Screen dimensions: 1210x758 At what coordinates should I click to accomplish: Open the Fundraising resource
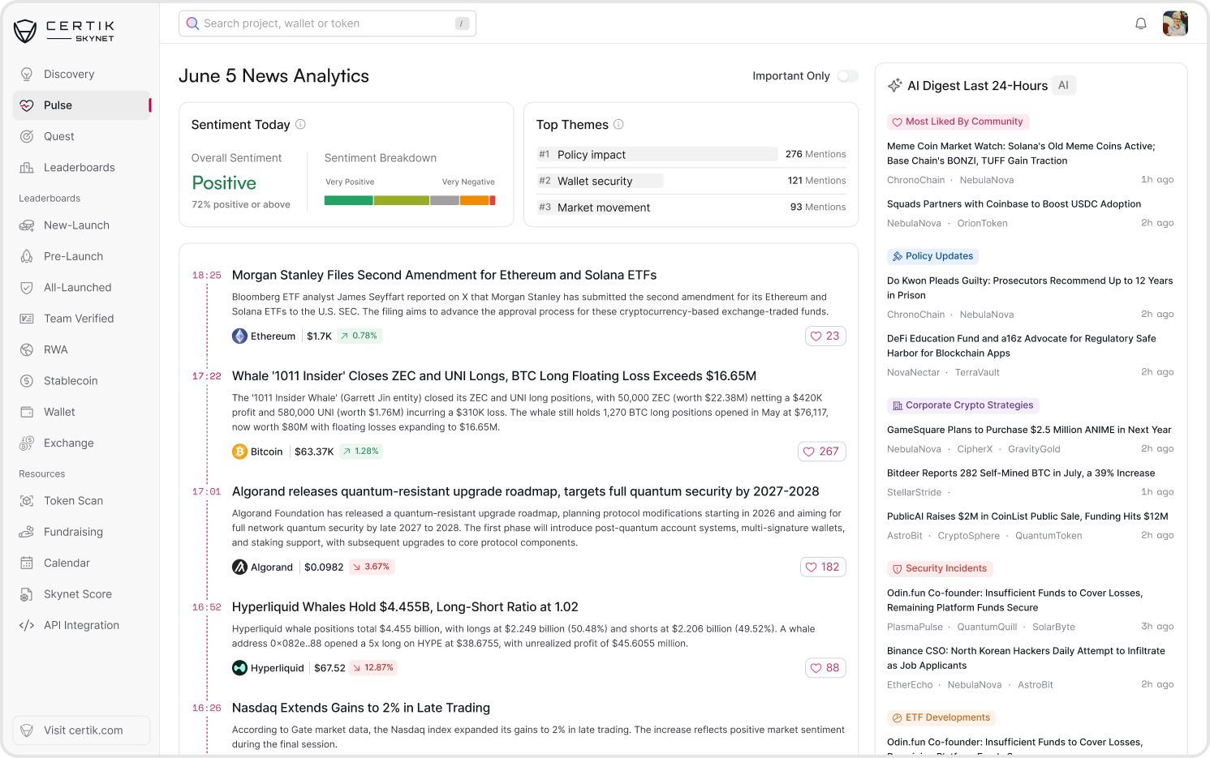81,532
